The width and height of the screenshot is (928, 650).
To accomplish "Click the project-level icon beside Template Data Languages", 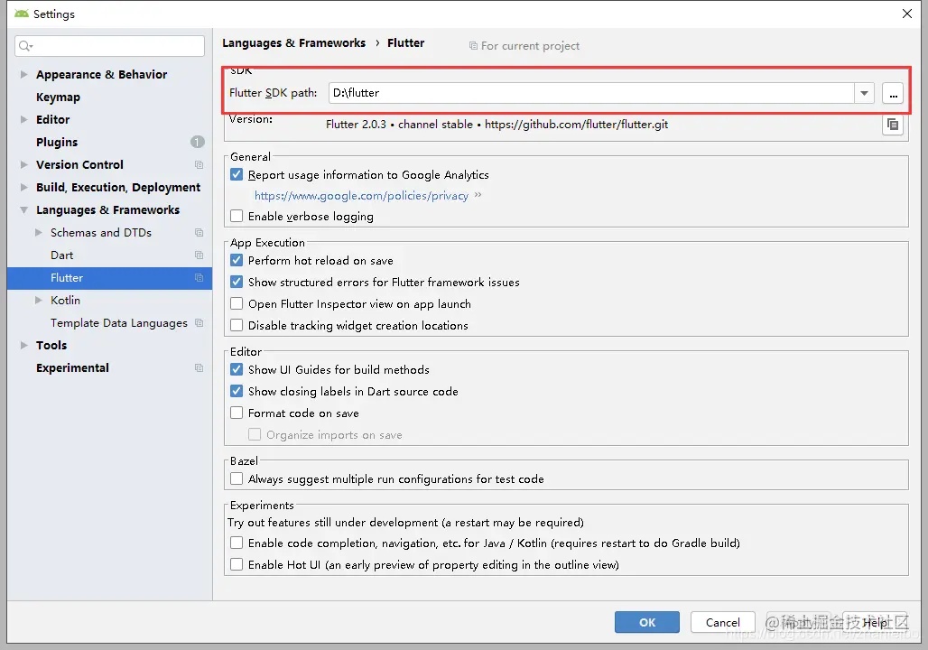I will pyautogui.click(x=199, y=323).
